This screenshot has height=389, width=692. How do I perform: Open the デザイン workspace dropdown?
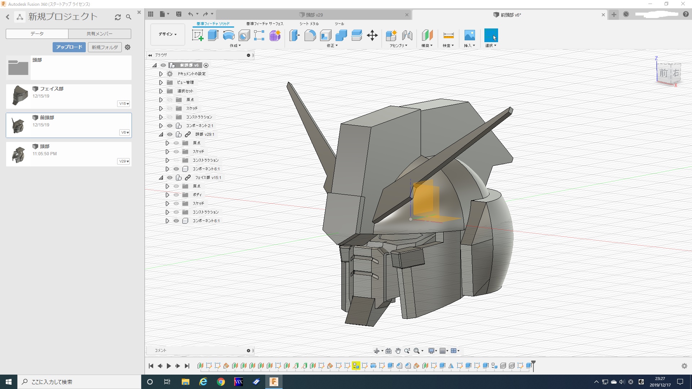[168, 34]
